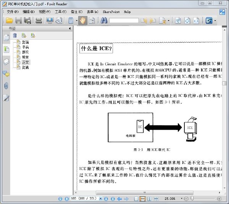Click the expand bookmark icon in the panel
Viewport: 229px width, 204px height.
24,35
